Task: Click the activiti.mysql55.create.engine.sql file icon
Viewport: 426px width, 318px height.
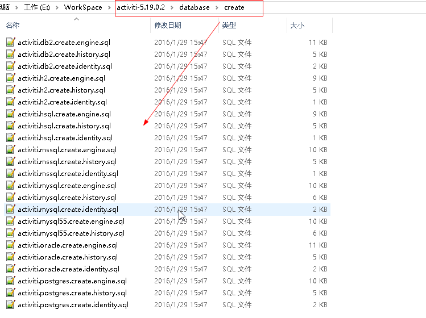Action: click(x=11, y=221)
